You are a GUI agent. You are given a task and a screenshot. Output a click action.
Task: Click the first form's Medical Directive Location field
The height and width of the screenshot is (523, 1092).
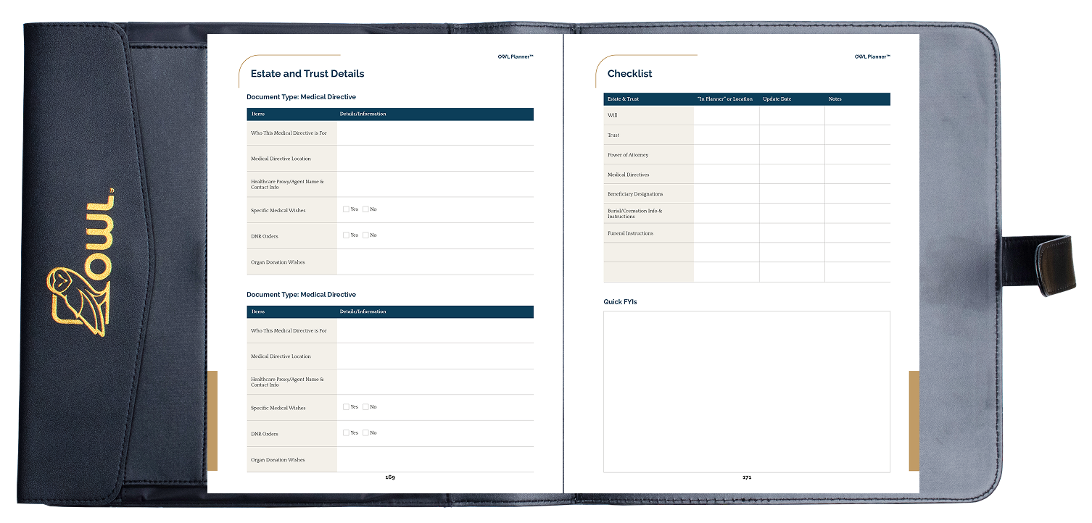coord(435,159)
